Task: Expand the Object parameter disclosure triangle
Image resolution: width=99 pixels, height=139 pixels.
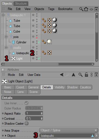Action: [x=6, y=135]
